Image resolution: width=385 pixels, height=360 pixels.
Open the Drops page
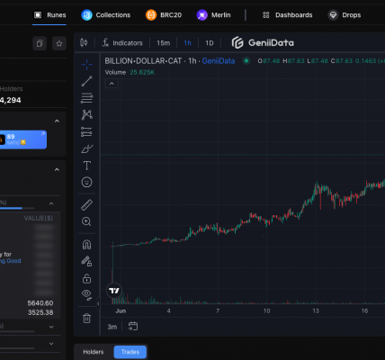[x=345, y=15]
